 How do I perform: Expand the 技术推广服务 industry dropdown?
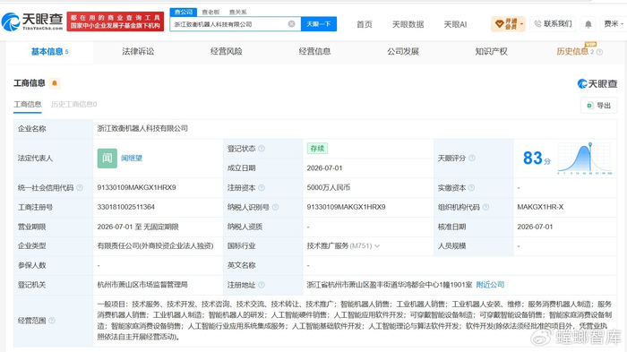pos(377,246)
